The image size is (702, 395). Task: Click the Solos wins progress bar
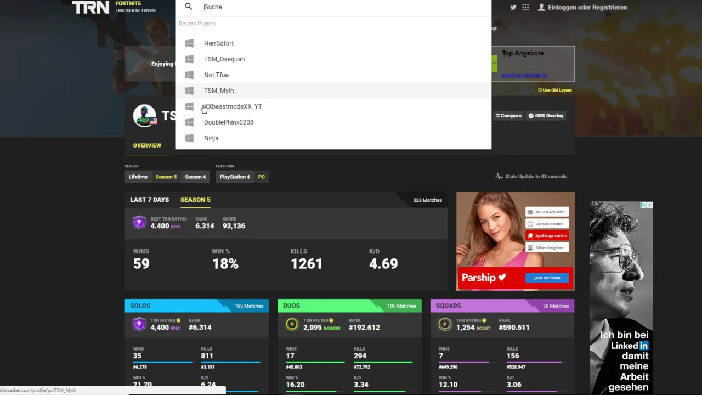162,362
